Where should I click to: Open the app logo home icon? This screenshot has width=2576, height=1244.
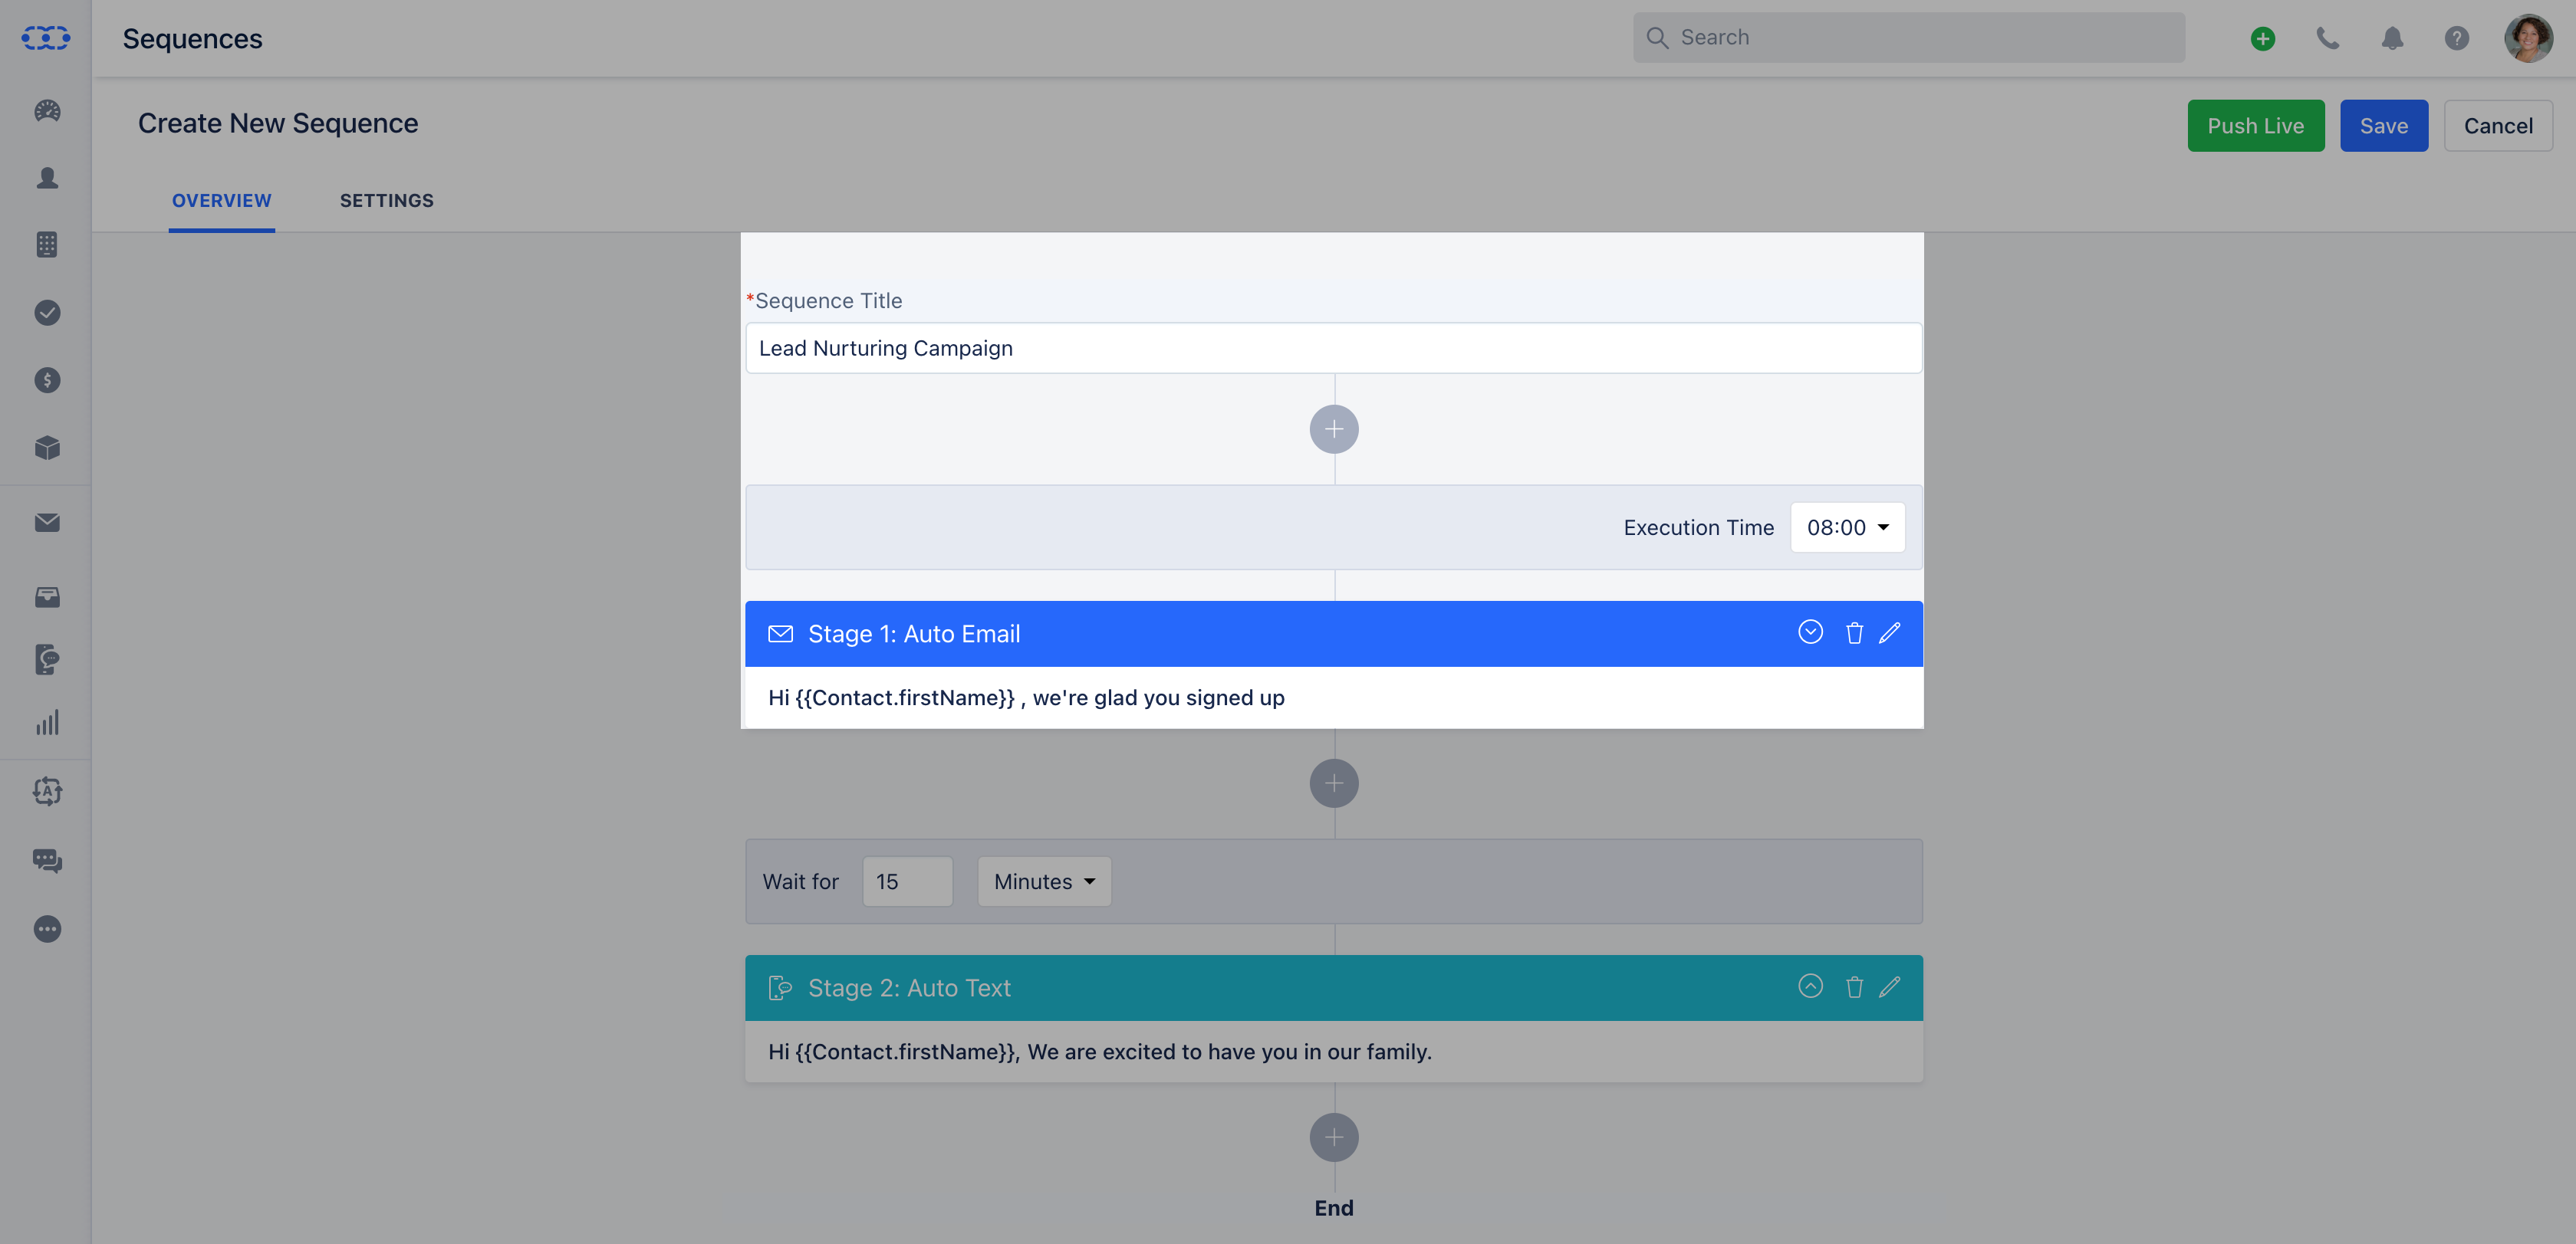(x=46, y=38)
